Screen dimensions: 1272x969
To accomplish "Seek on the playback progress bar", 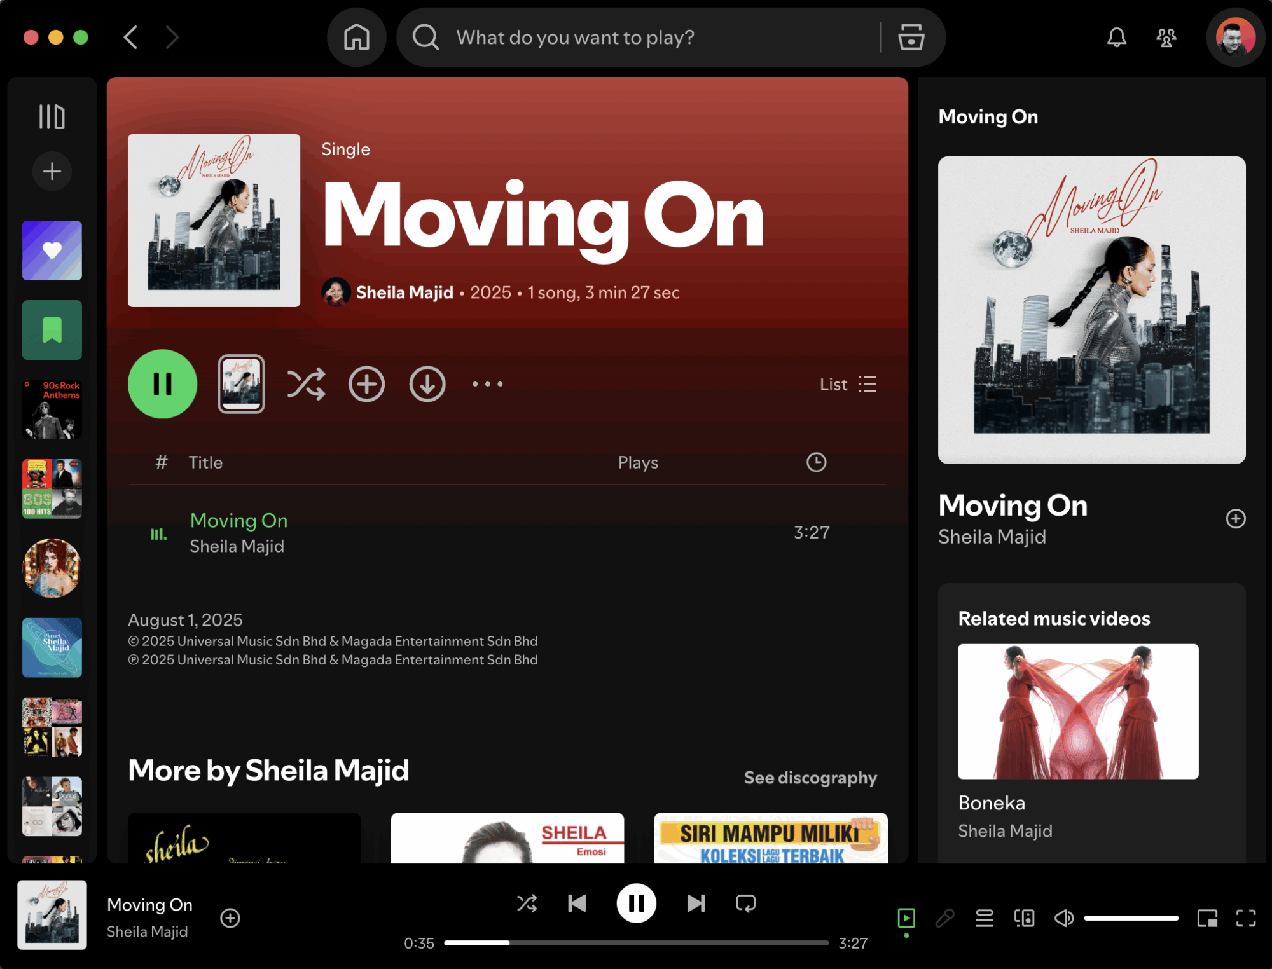I will coord(636,943).
